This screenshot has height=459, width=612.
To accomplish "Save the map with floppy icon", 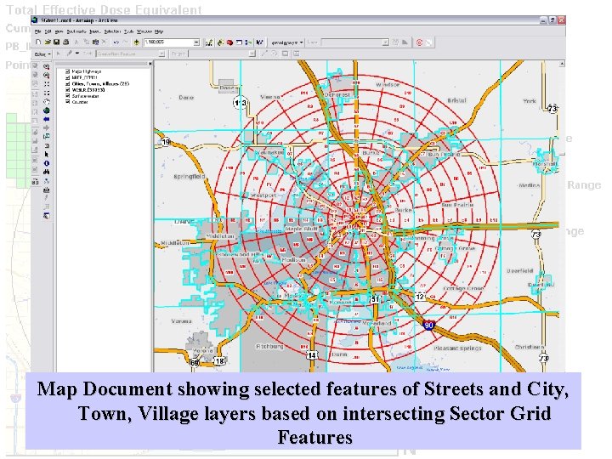I will [x=57, y=42].
